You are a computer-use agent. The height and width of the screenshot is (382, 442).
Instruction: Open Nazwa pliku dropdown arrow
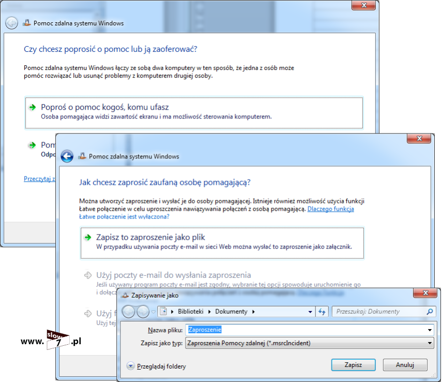[430, 330]
